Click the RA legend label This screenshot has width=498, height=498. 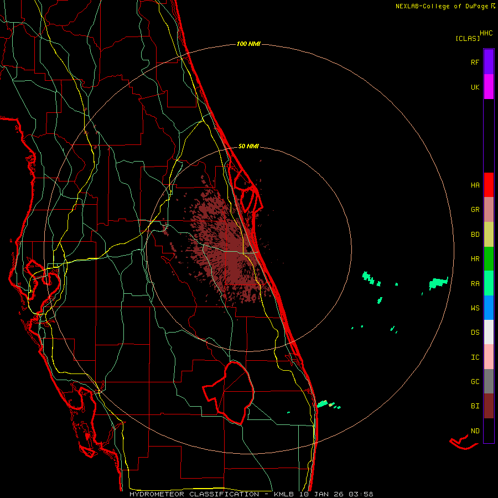[x=475, y=284]
